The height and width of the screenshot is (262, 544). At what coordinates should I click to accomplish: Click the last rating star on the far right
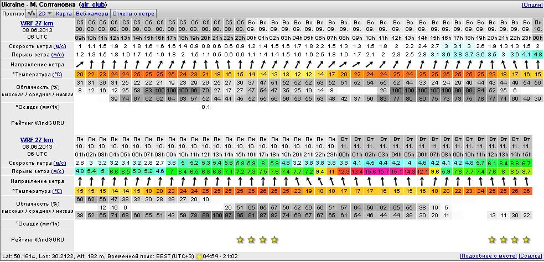[x=526, y=240]
